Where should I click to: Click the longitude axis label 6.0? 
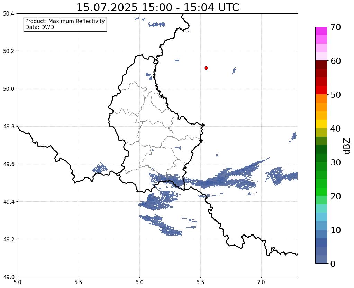139,282
